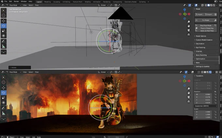The height and width of the screenshot is (138, 222).
Task: Toggle lock on Rotation W value
Action: click(x=215, y=94)
